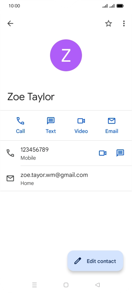Image resolution: width=132 pixels, height=293 pixels.
Task: Tap the Android home square button
Action: (x=66, y=285)
